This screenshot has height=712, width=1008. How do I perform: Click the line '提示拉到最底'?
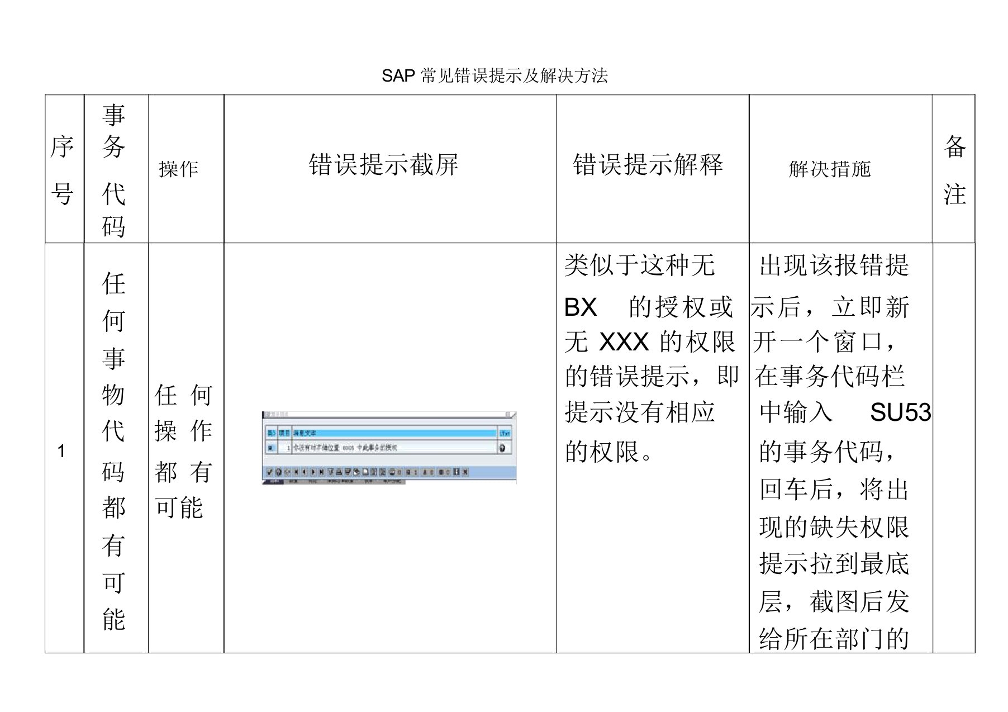tap(834, 563)
